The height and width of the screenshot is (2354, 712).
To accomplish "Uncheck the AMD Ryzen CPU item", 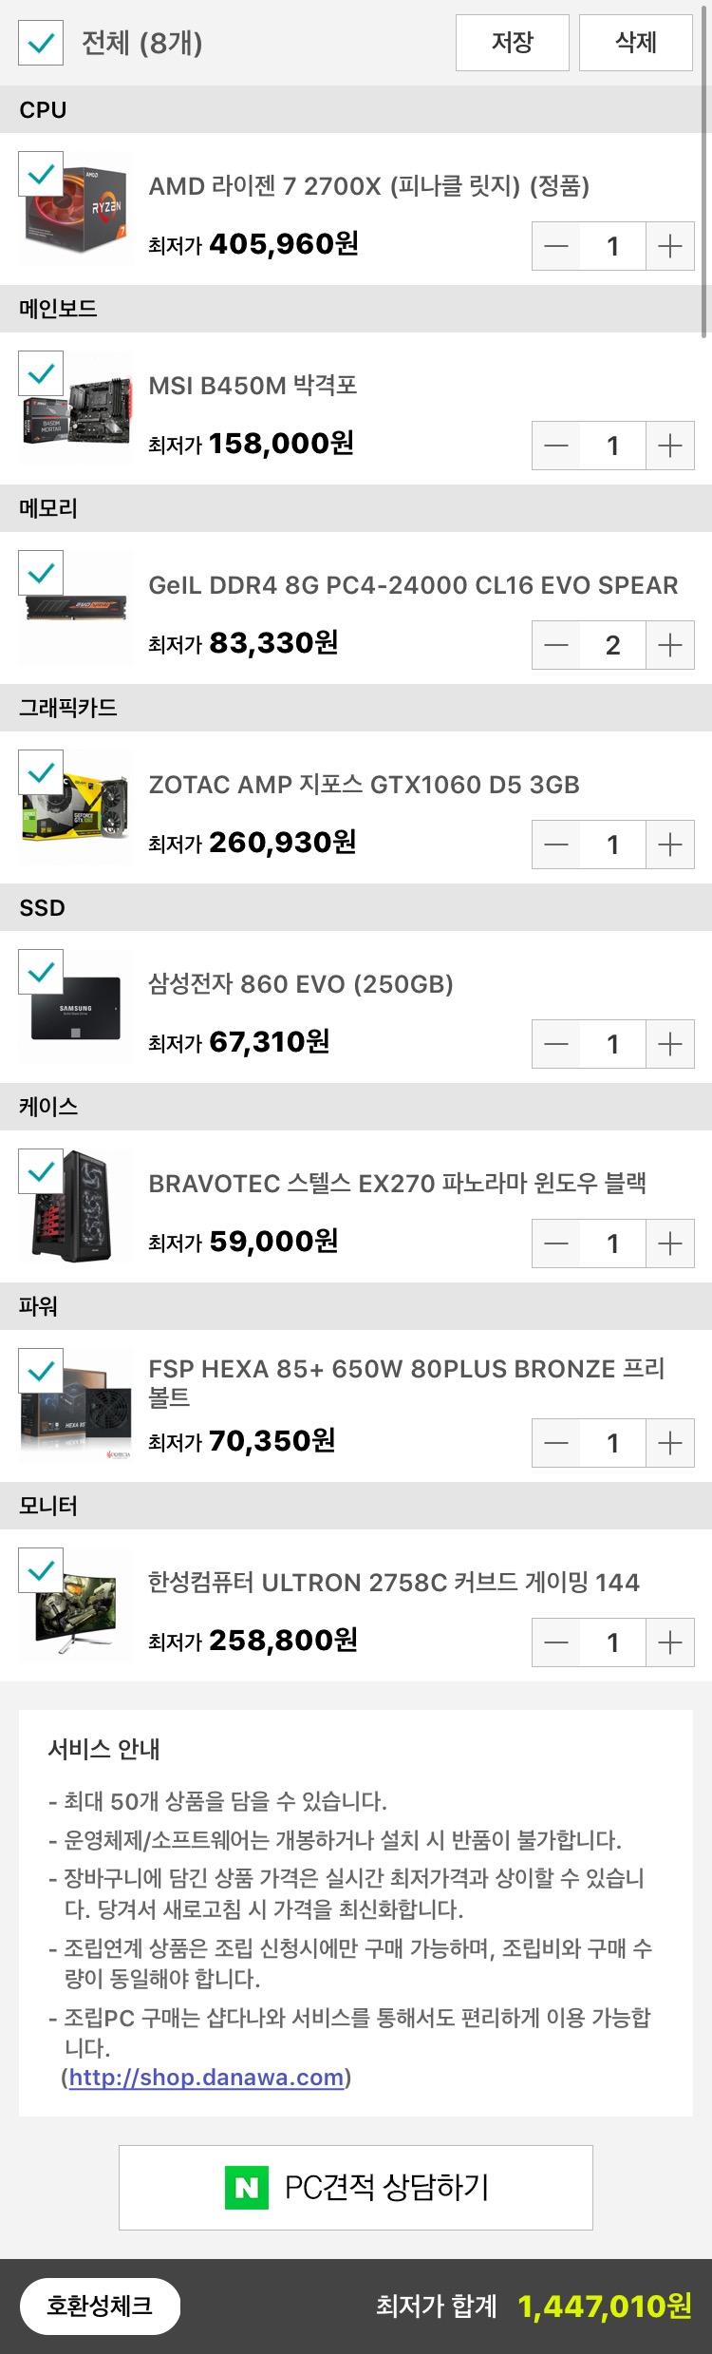I will [41, 175].
